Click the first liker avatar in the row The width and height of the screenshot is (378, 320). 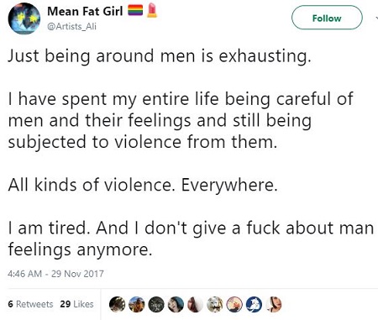[x=117, y=304]
